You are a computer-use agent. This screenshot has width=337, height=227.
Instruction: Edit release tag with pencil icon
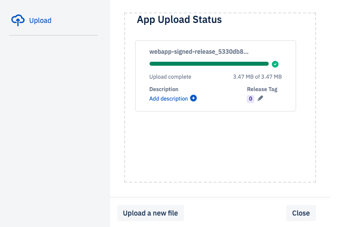coord(260,98)
